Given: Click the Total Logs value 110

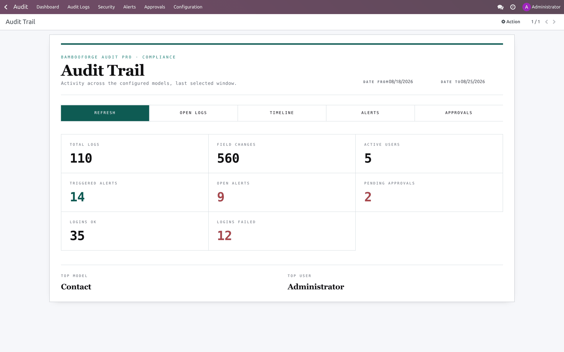Looking at the screenshot, I should (x=81, y=158).
